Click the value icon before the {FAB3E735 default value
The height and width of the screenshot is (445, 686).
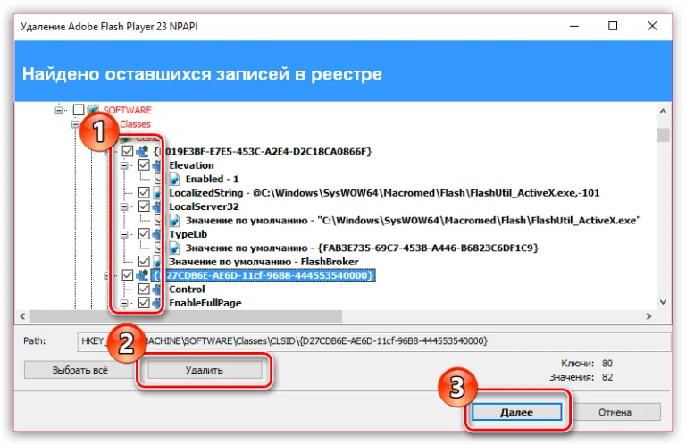[x=174, y=248]
